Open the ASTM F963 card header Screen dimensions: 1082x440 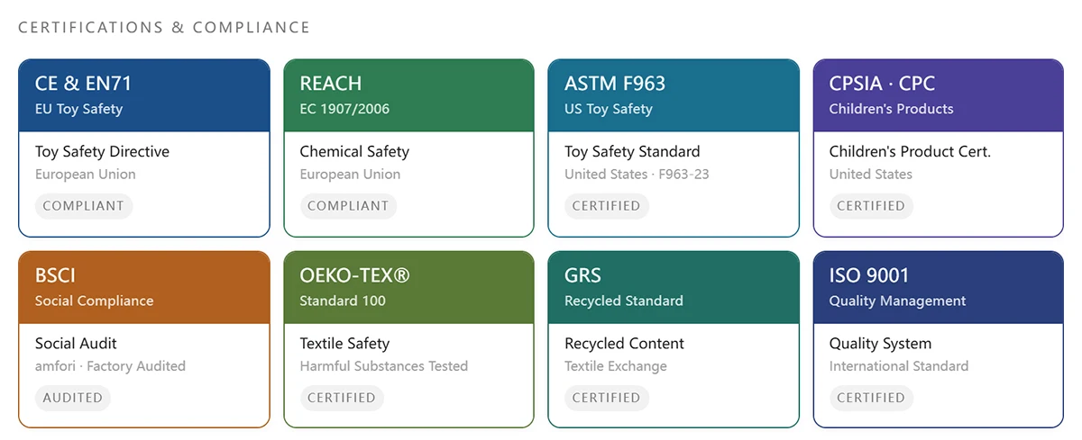click(674, 95)
